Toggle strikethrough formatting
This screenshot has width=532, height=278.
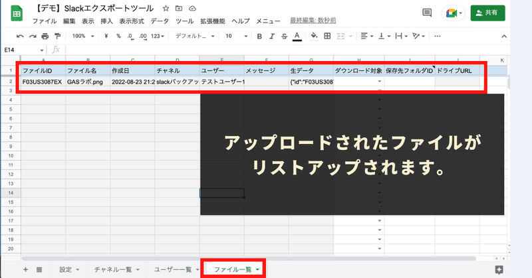coord(285,36)
